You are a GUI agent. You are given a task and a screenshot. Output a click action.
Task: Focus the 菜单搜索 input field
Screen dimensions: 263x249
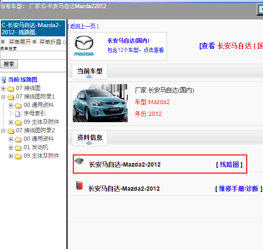click(x=33, y=55)
